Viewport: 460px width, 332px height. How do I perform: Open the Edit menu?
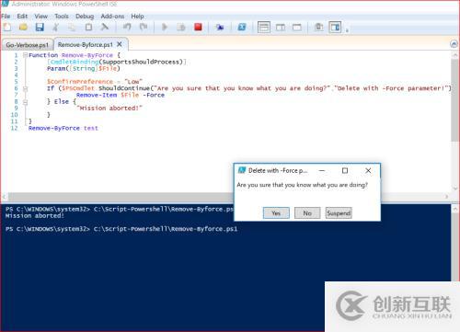[22, 17]
